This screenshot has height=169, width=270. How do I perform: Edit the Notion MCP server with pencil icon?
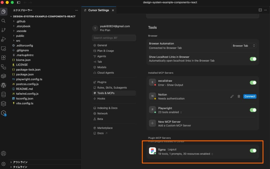click(232, 97)
